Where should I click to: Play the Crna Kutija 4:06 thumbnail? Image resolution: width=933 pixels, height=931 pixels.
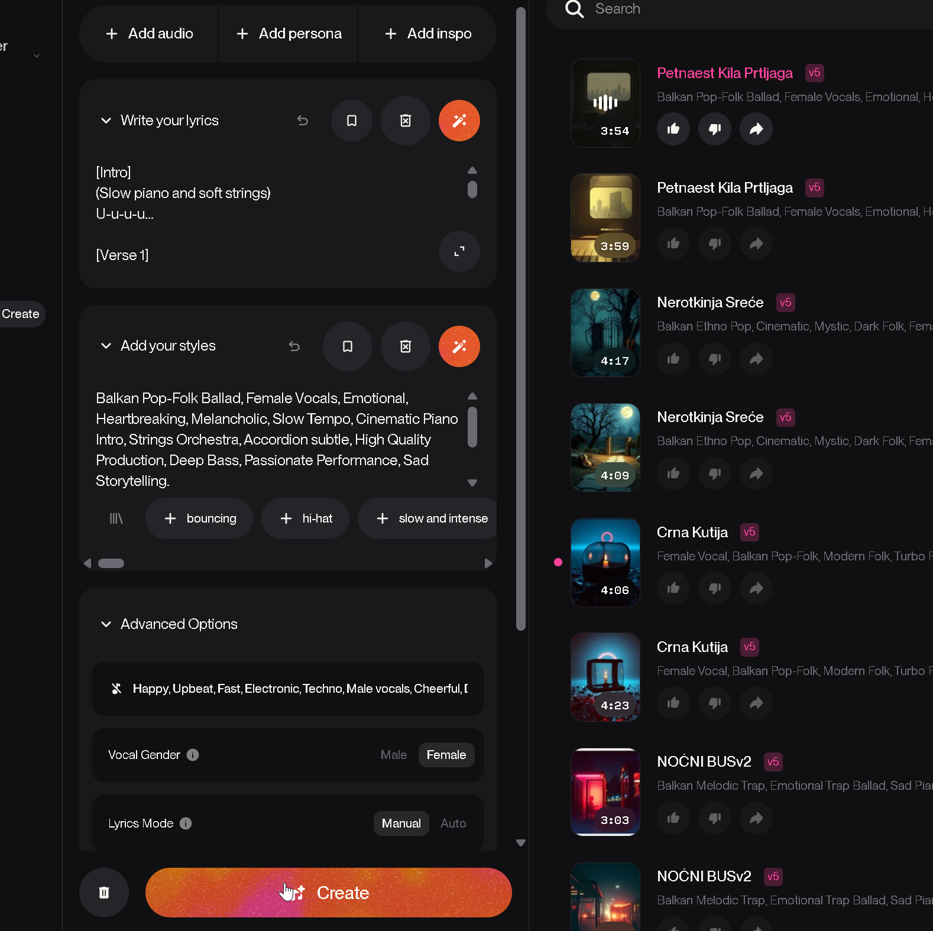[x=605, y=562]
